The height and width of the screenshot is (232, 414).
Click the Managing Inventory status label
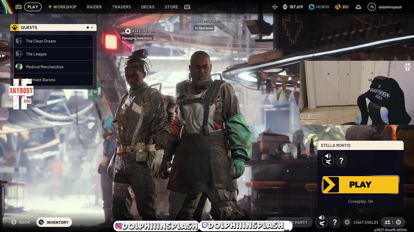point(137,38)
